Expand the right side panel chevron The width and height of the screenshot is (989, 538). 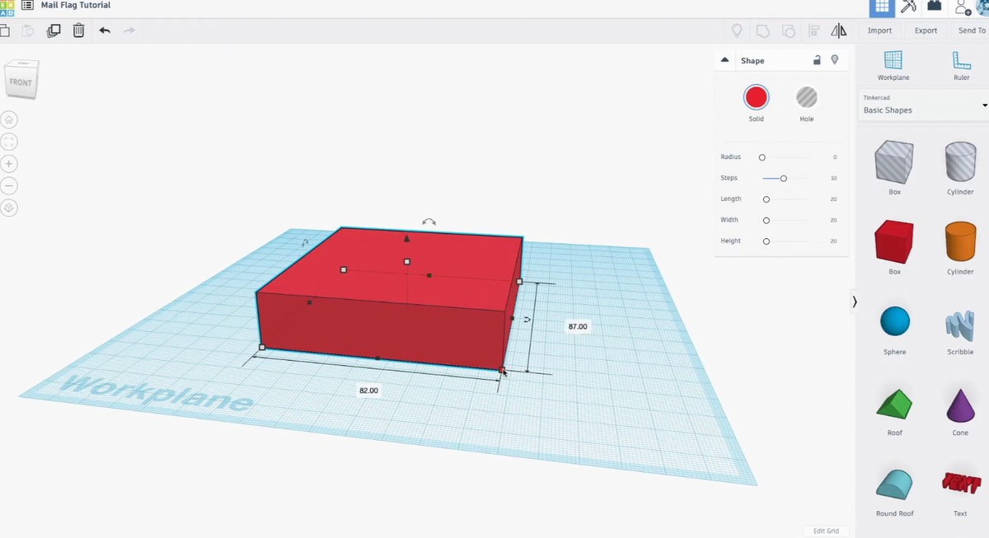855,302
